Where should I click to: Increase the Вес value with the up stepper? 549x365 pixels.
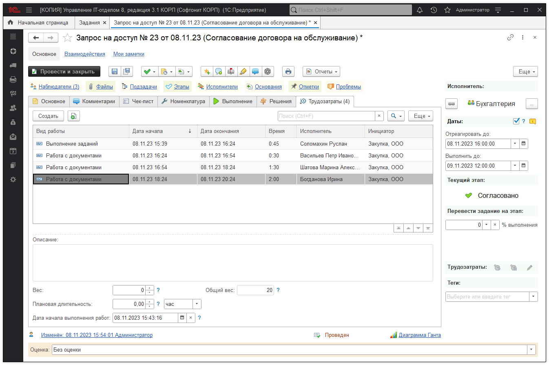[150, 288]
